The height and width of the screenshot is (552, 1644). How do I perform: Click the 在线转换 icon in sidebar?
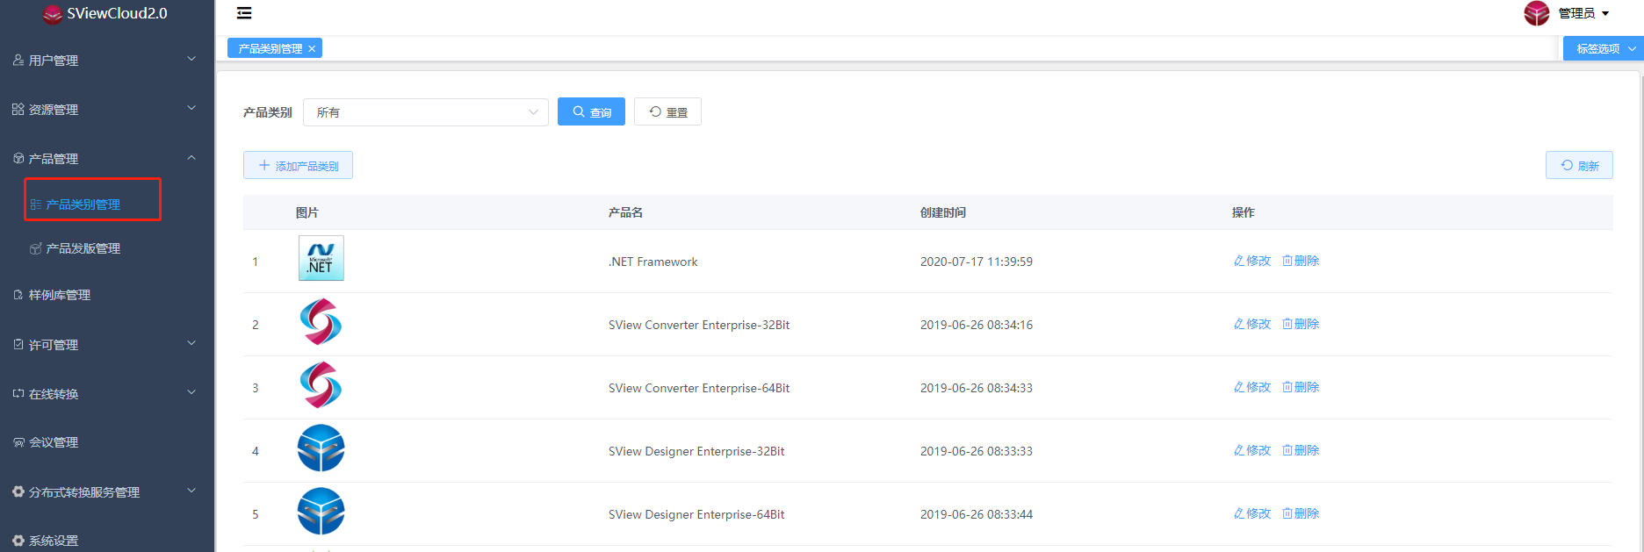coord(18,393)
